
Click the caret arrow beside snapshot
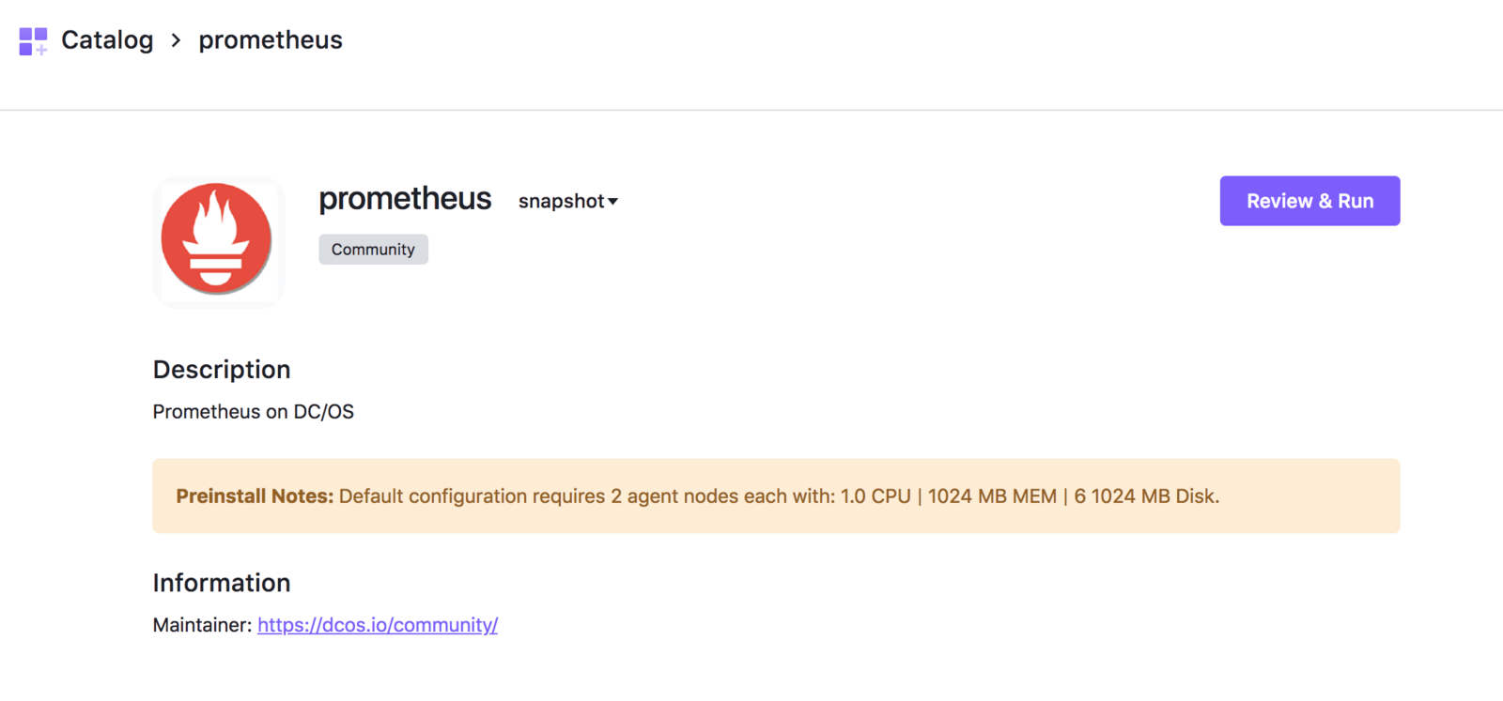(x=612, y=202)
